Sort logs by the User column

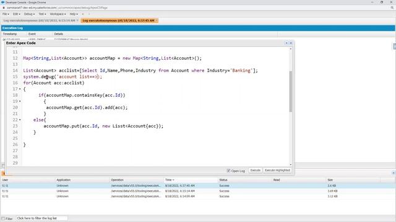[28, 180]
